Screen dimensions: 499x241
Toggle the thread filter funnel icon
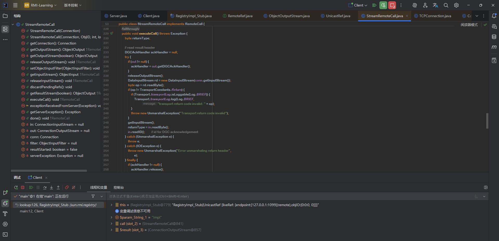pos(93,196)
